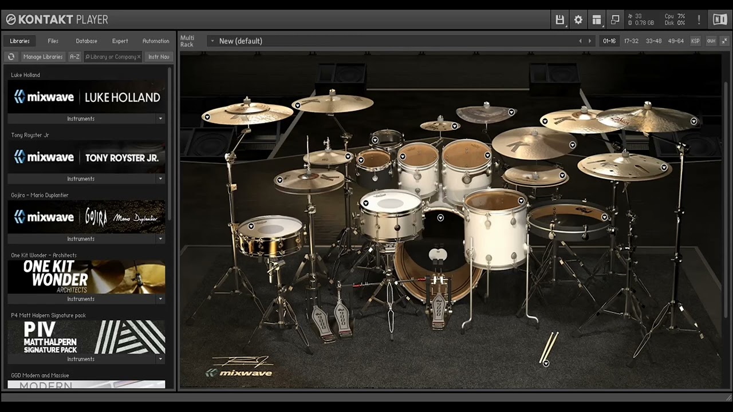
Task: Click Gojira Instruments button
Action: (x=81, y=239)
